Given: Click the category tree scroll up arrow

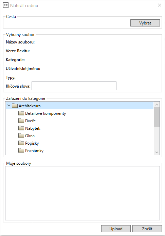Looking at the screenshot, I should coord(157,105).
